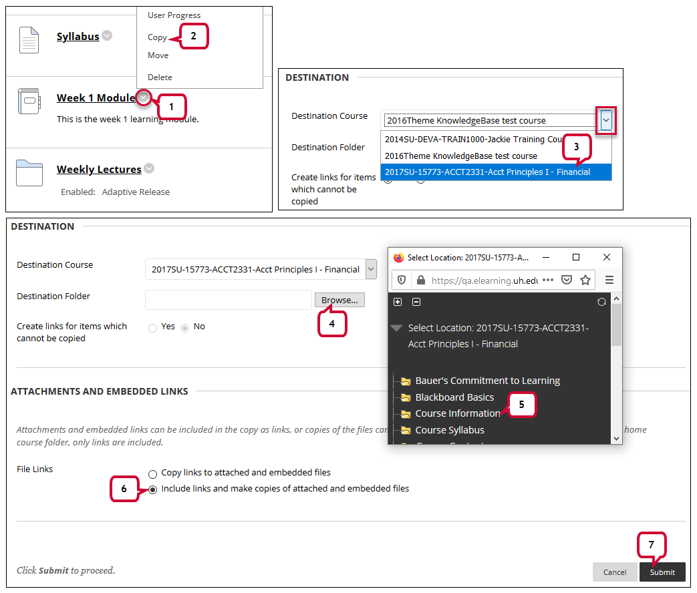Choose Delete from the context menu
697x593 pixels.
tap(160, 77)
